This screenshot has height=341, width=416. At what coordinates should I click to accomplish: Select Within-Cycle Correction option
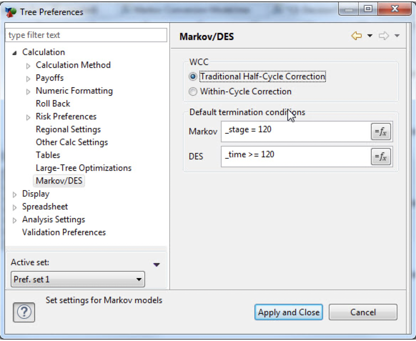point(193,92)
